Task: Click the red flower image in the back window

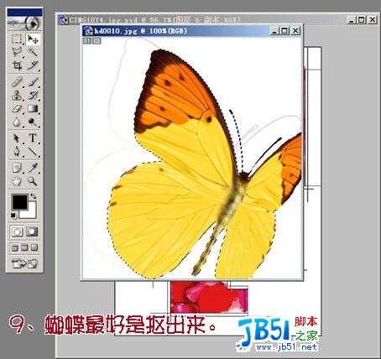Action: pyautogui.click(x=209, y=297)
